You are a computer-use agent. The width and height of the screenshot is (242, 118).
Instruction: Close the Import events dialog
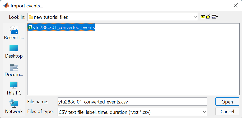[x=235, y=5]
